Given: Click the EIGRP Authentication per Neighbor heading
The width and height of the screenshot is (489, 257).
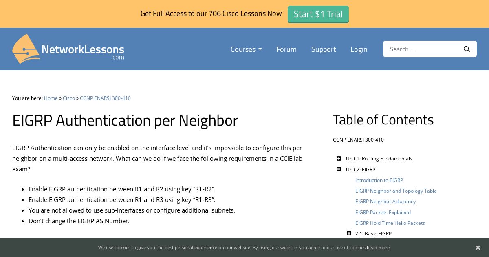Looking at the screenshot, I should (125, 120).
